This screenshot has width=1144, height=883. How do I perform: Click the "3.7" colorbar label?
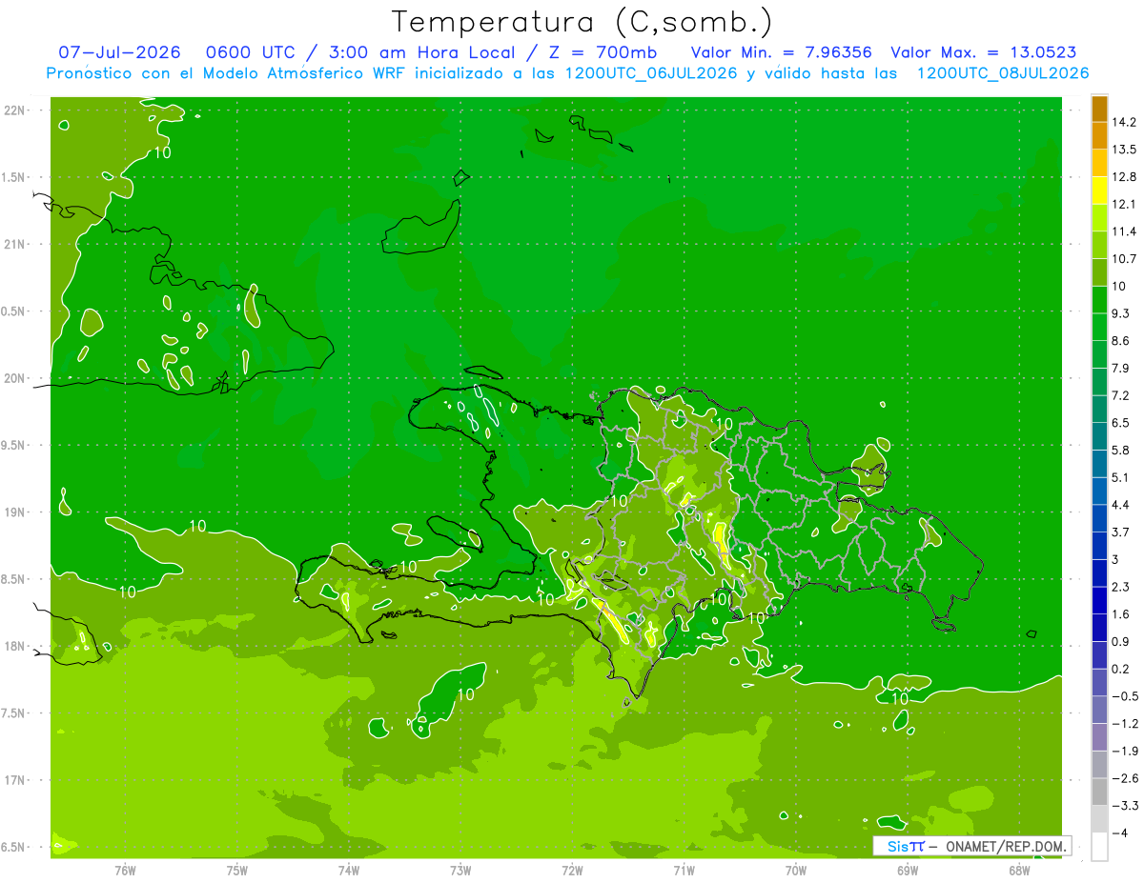pos(1120,532)
